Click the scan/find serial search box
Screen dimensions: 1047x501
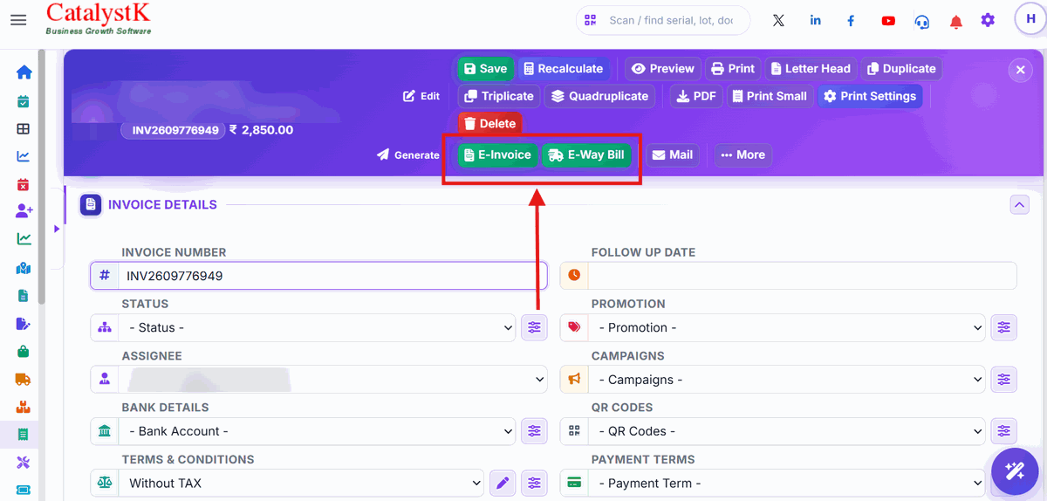point(663,20)
